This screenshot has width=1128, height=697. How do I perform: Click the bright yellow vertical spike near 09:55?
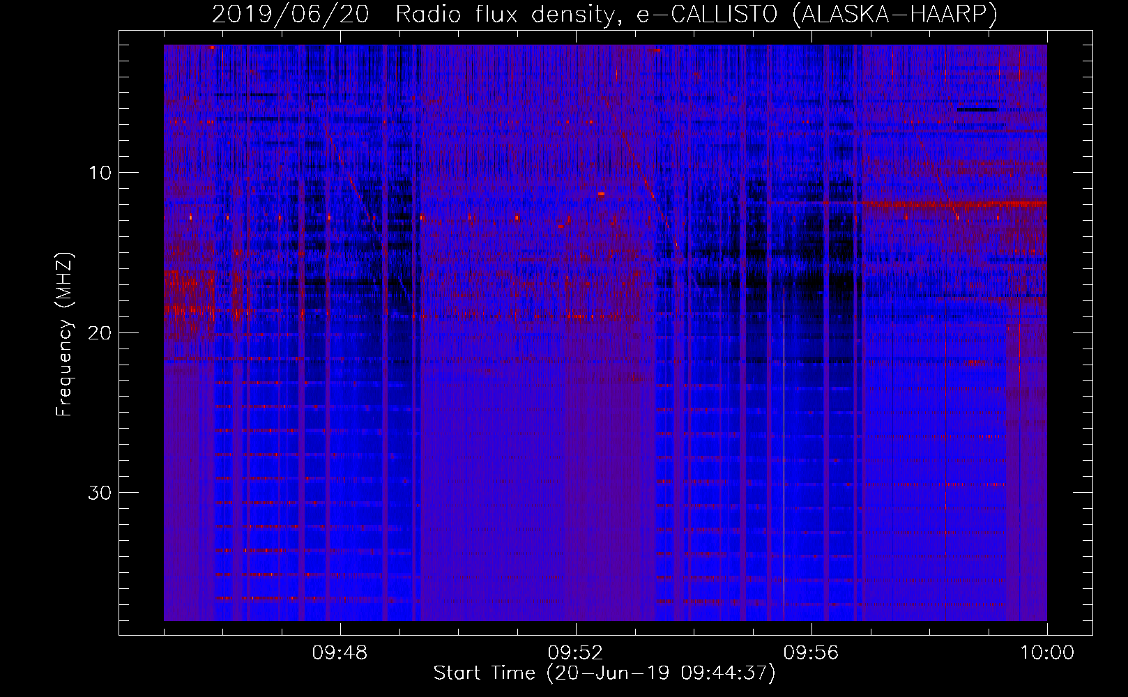pyautogui.click(x=784, y=453)
